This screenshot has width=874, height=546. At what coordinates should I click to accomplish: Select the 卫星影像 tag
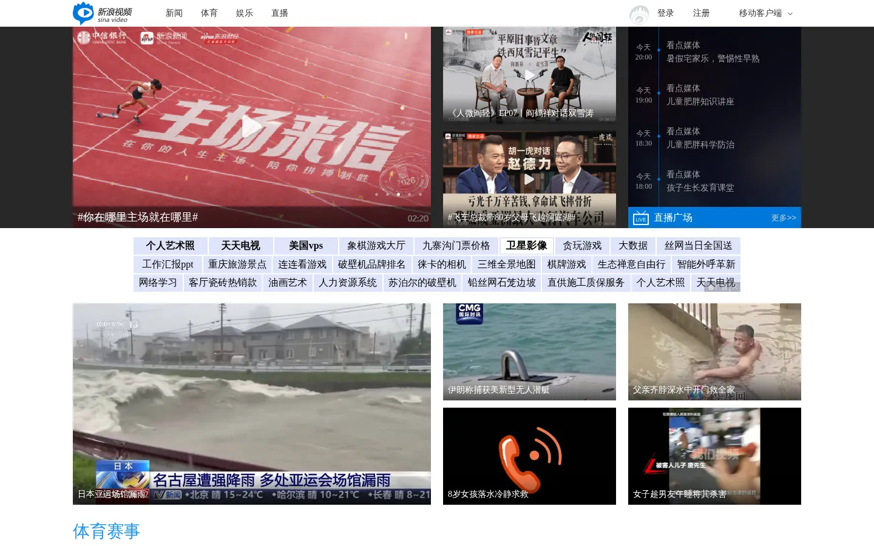point(527,246)
